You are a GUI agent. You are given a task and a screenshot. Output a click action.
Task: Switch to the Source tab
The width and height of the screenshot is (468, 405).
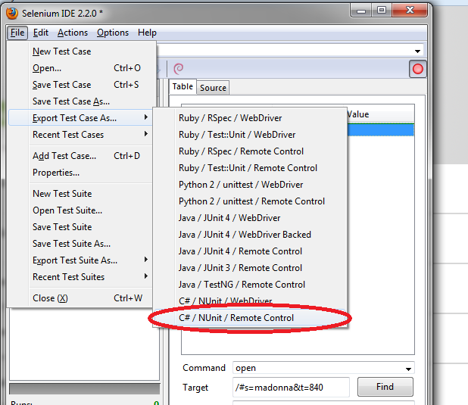click(213, 88)
